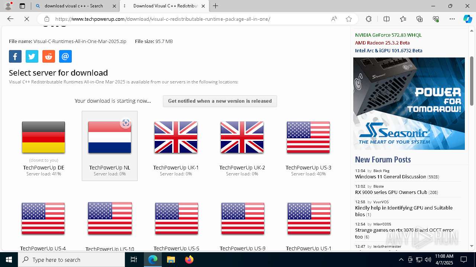The width and height of the screenshot is (476, 267).
Task: Enable Split screen view icon
Action: pyautogui.click(x=386, y=19)
